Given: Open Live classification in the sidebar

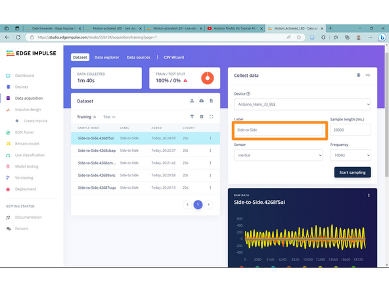Looking at the screenshot, I should point(30,155).
